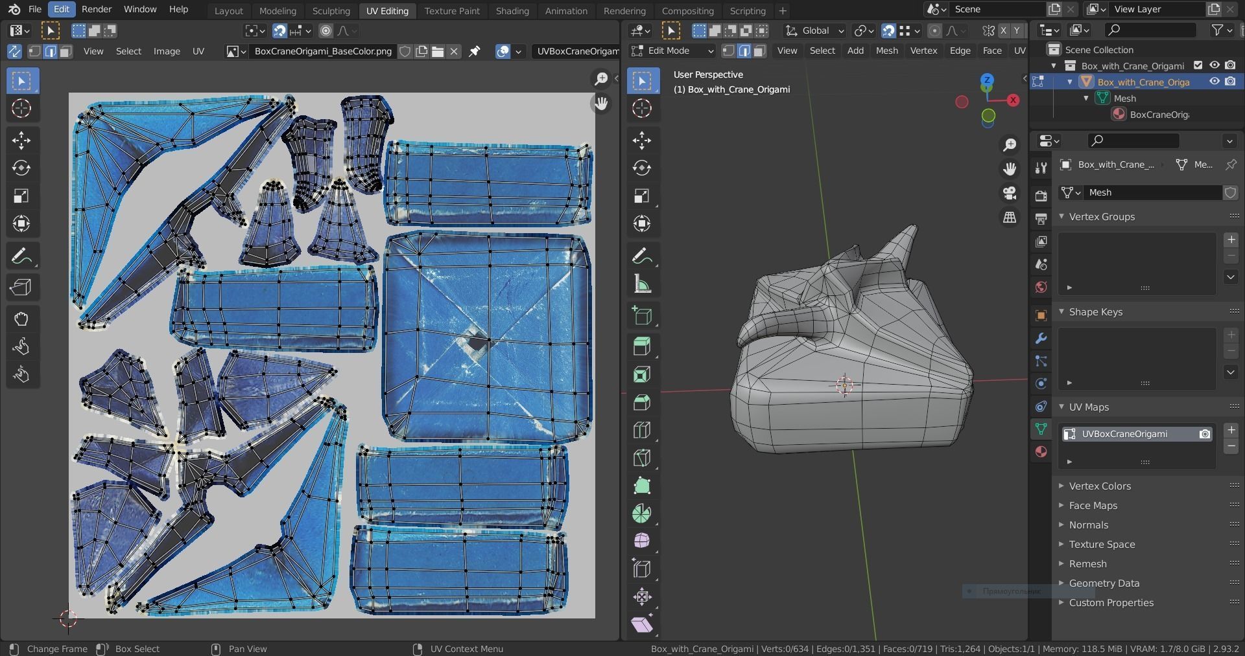Select the Loop Cut tool
The width and height of the screenshot is (1245, 656).
[x=642, y=430]
